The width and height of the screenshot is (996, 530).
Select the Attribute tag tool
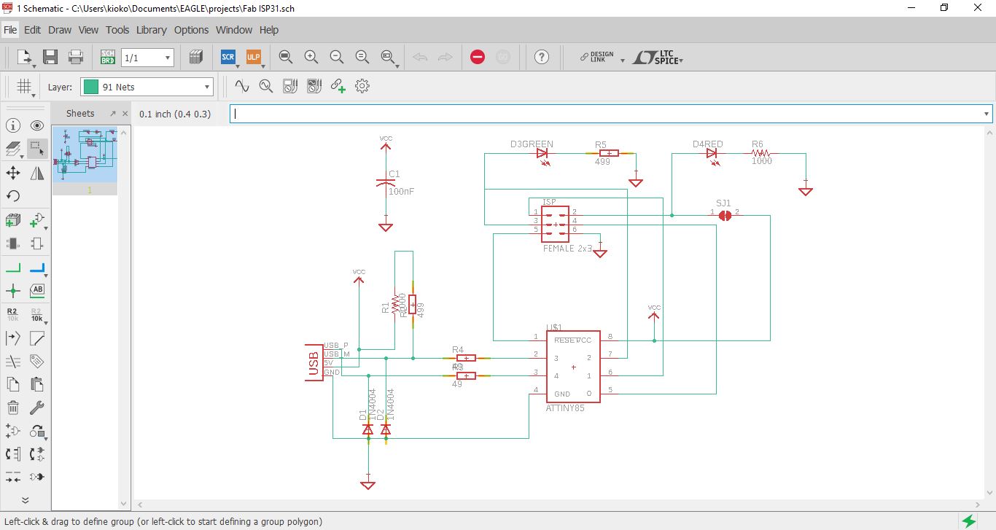(x=37, y=362)
